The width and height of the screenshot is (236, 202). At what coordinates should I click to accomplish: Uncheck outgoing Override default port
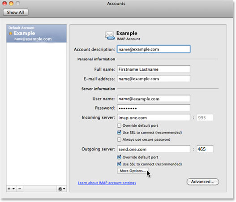click(x=119, y=157)
